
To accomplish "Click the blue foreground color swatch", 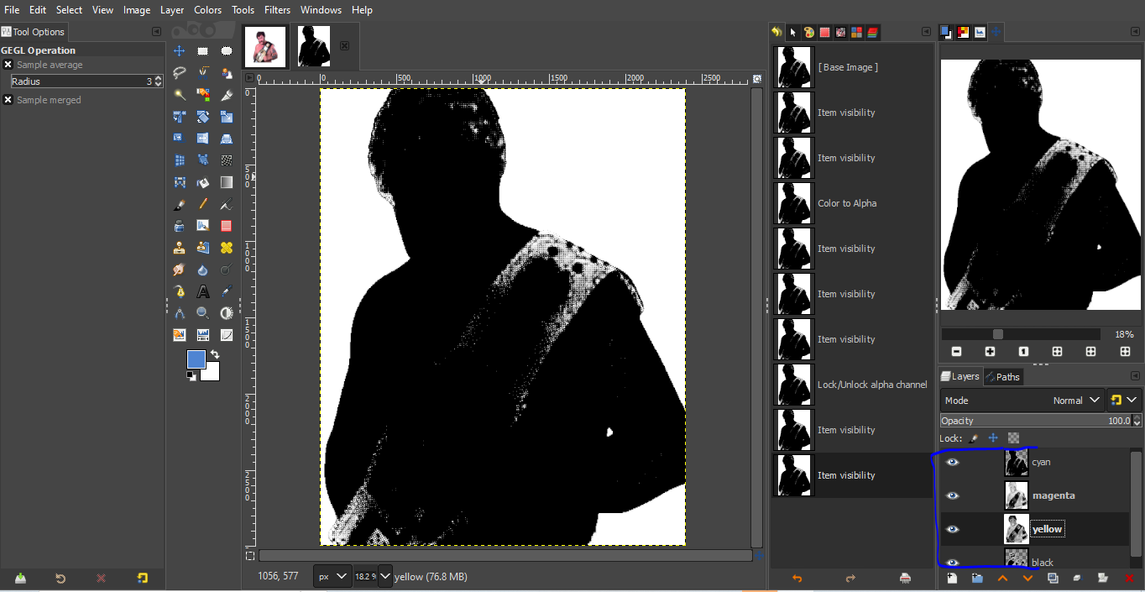I will 196,359.
